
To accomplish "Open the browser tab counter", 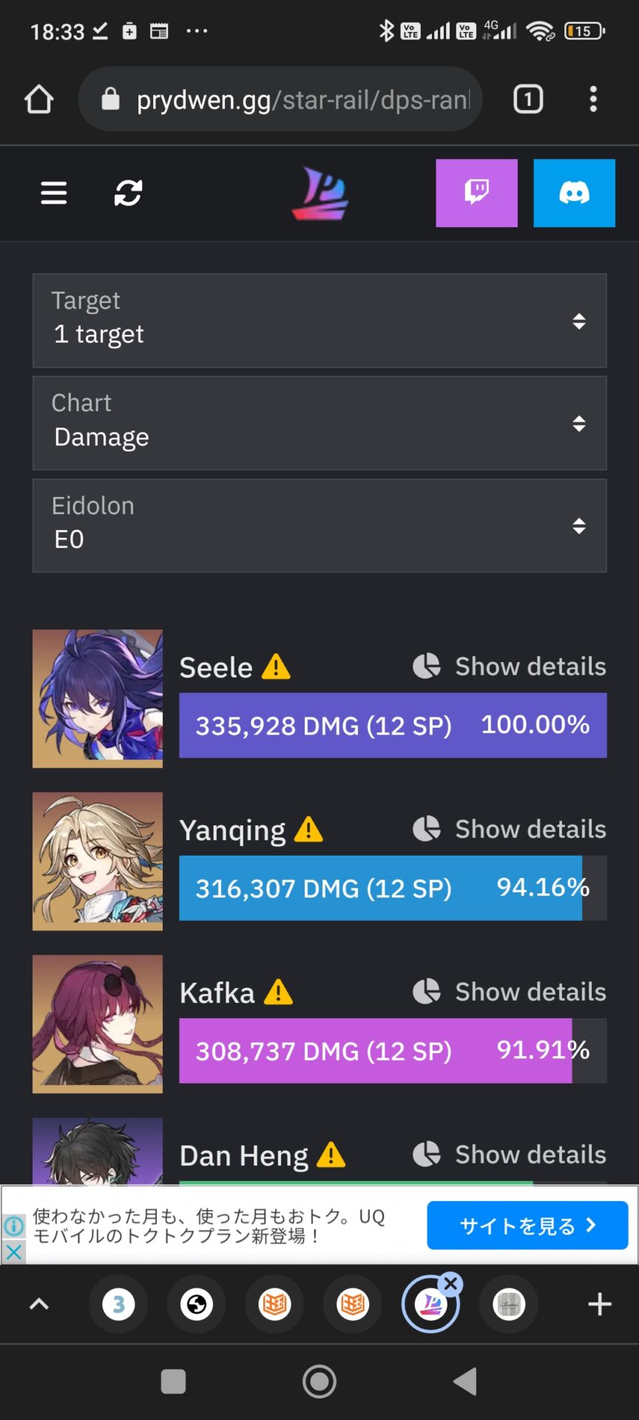I will coord(528,99).
